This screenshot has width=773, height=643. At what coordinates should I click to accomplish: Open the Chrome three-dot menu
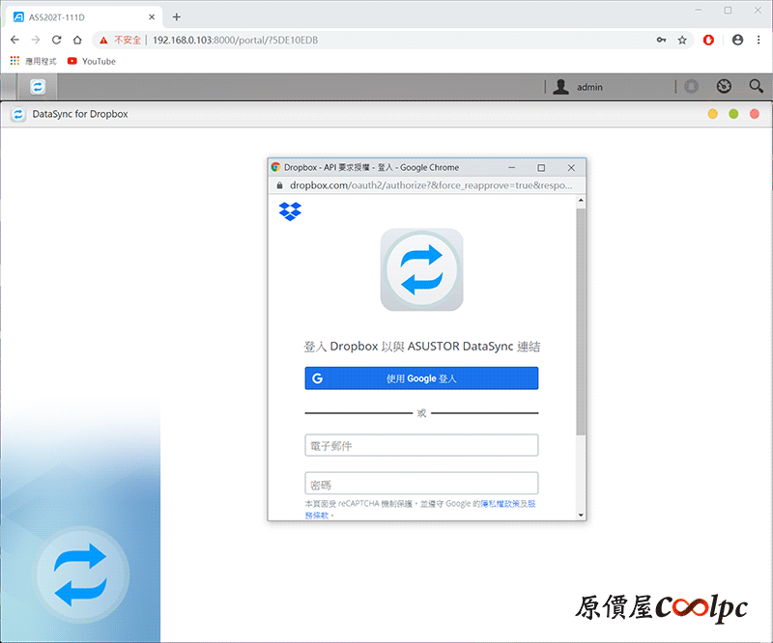point(759,40)
